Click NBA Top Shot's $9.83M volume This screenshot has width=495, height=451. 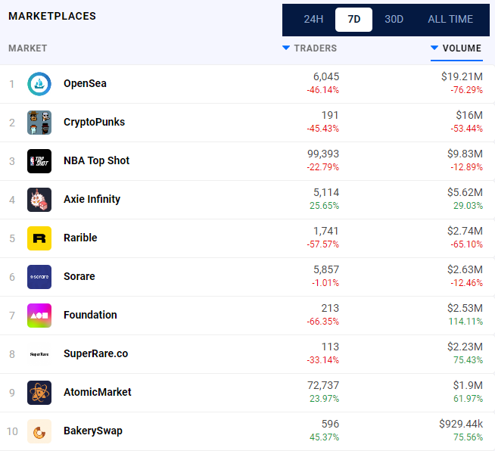[x=465, y=154]
